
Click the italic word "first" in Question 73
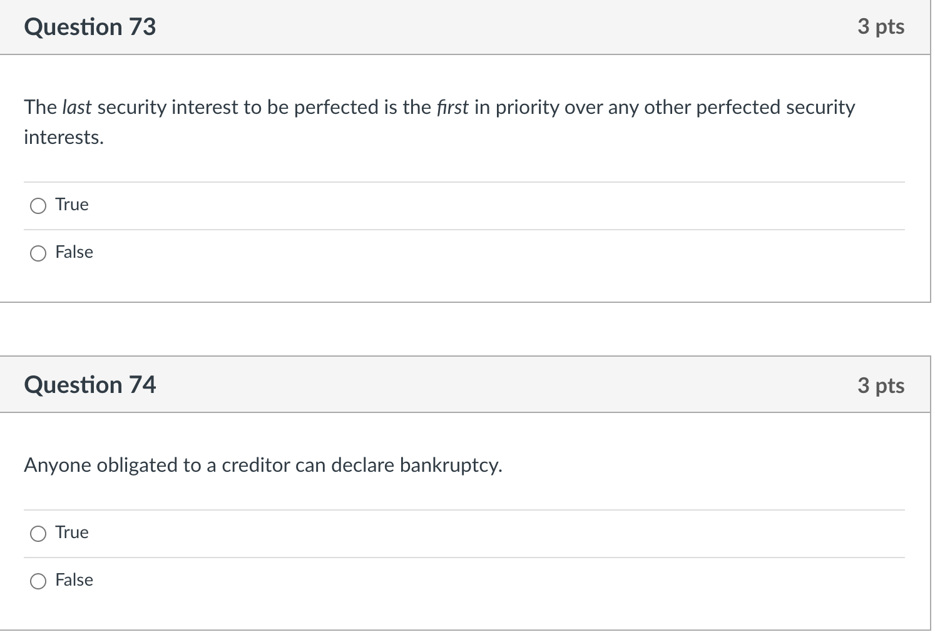tap(452, 108)
